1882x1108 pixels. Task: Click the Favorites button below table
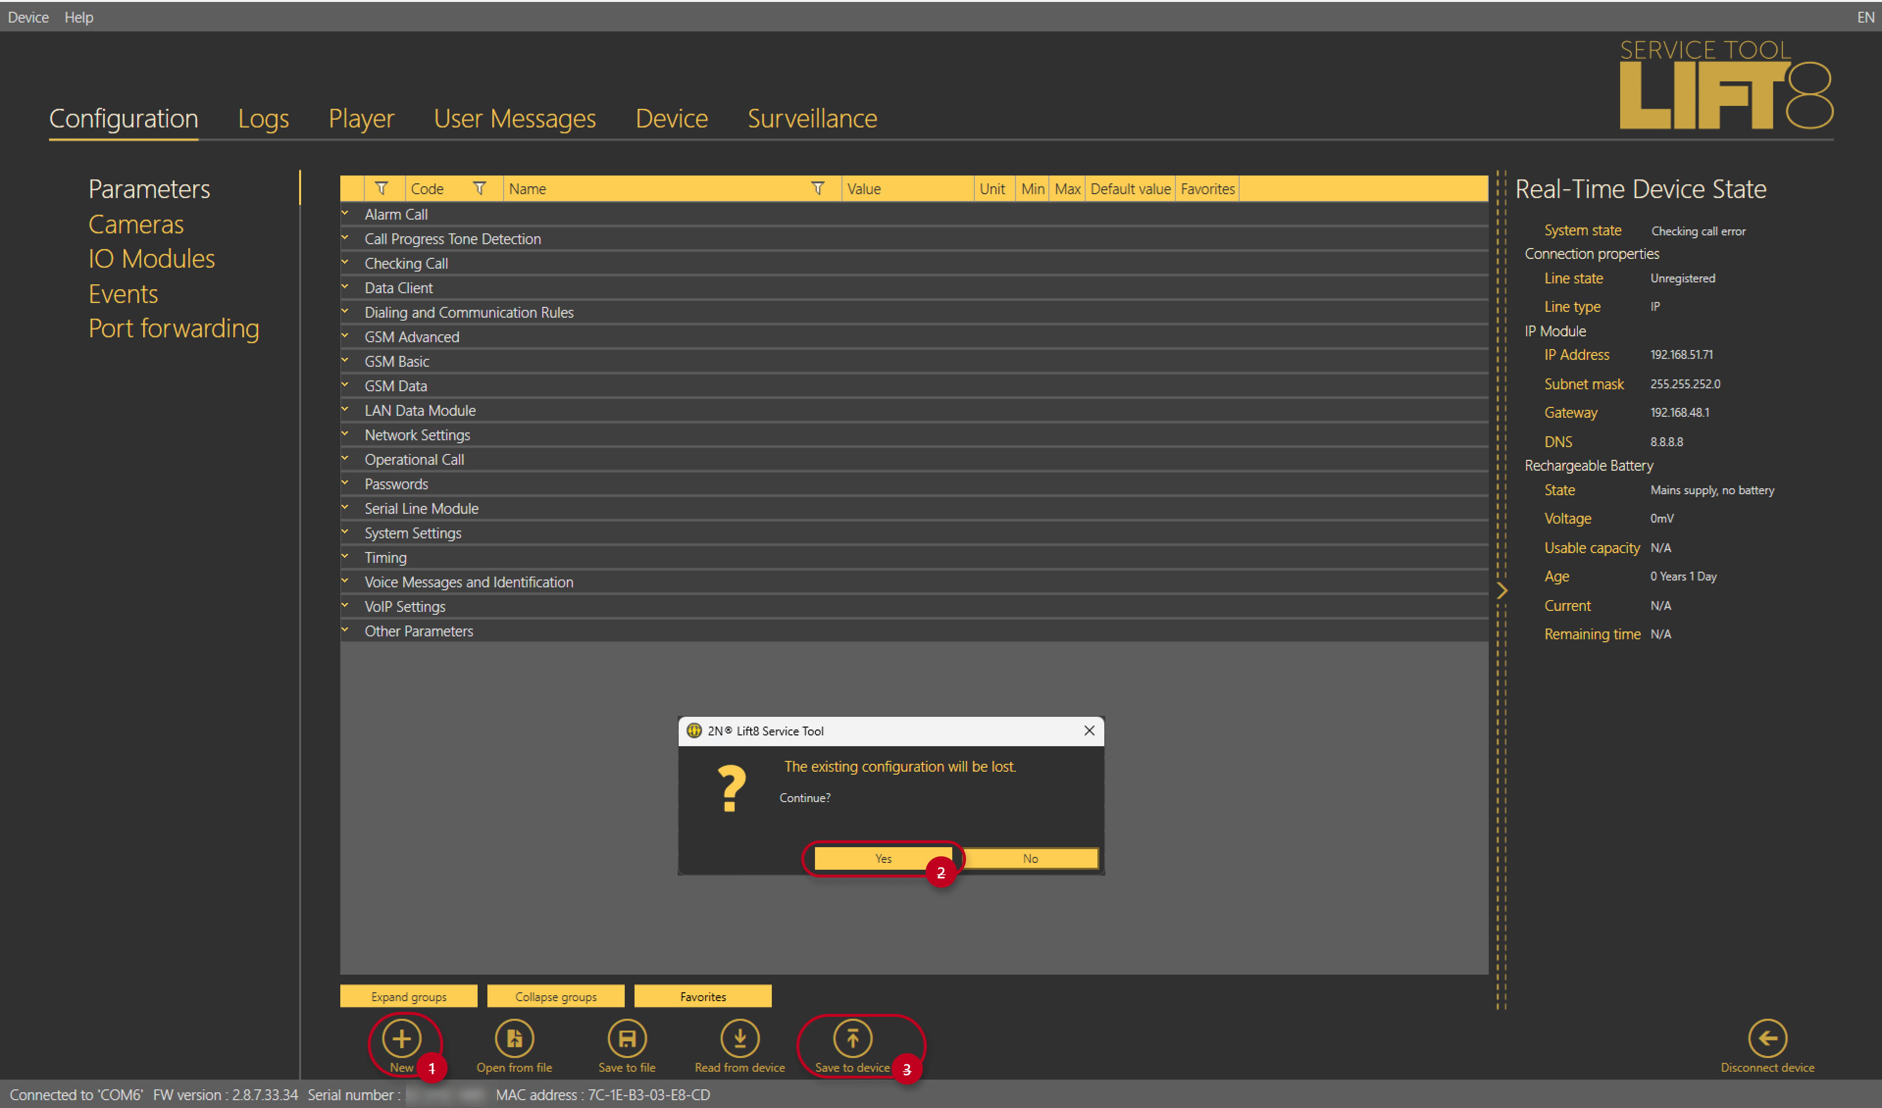pyautogui.click(x=703, y=997)
